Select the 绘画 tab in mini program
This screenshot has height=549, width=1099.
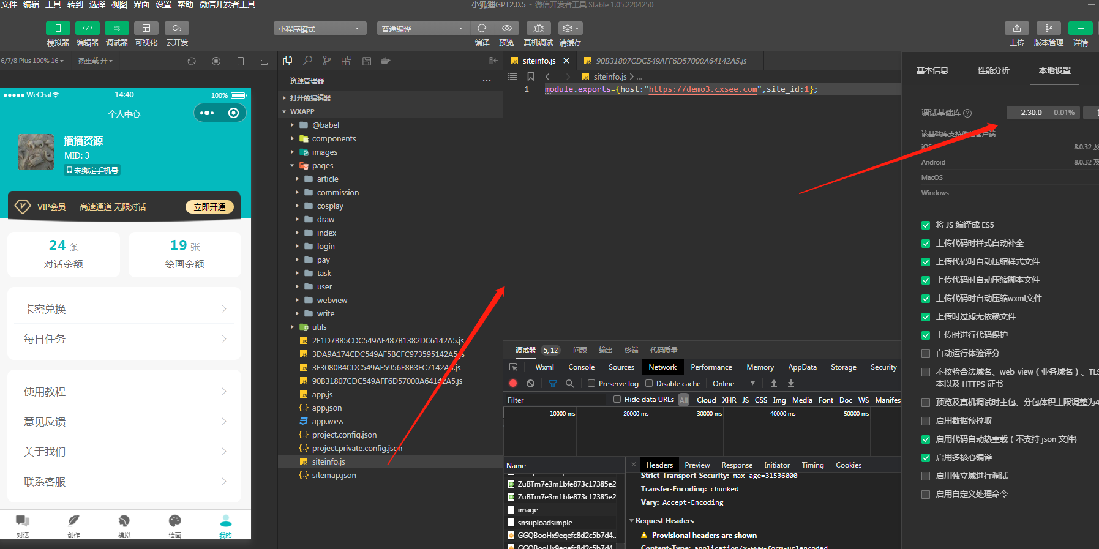(175, 525)
